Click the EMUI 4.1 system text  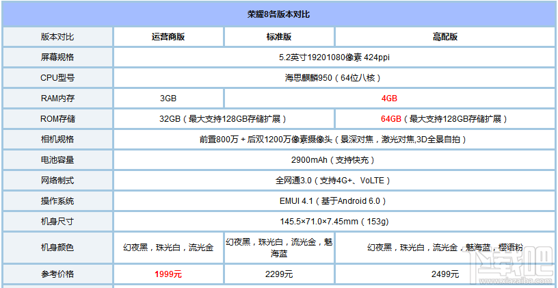coord(334,201)
